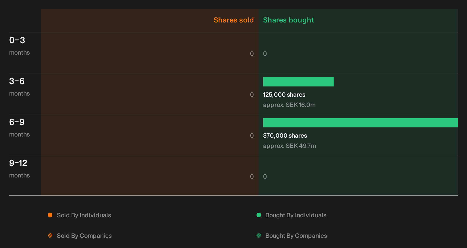Viewport: 467px width, 248px height.
Task: Click the shares bought 0 in 0-3 months row
Action: coord(265,54)
